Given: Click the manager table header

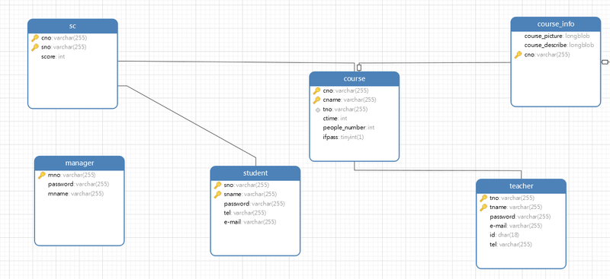Looking at the screenshot, I should [79, 163].
